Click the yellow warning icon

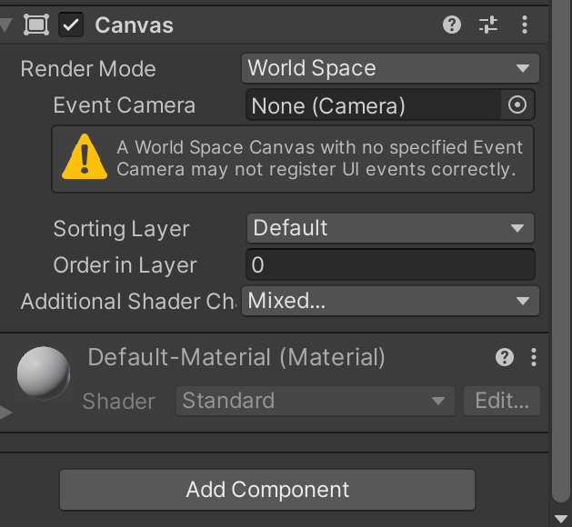[85, 157]
